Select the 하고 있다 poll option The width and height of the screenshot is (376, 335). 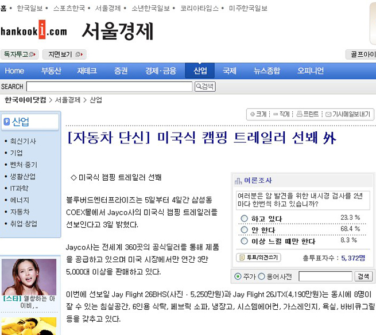[244, 219]
